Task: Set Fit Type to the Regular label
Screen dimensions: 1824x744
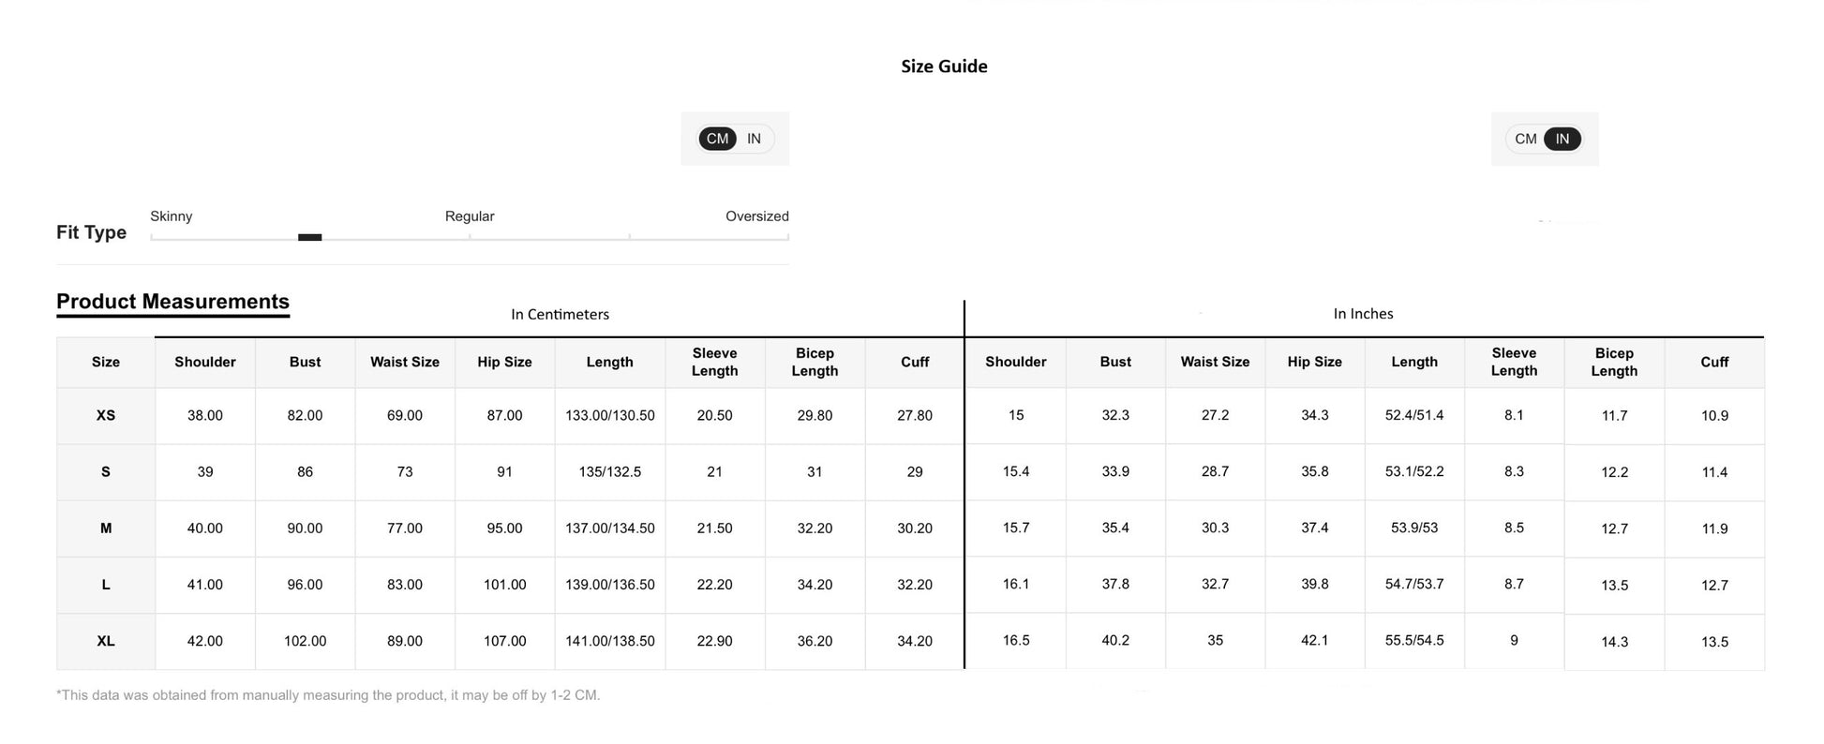Action: coord(470,216)
